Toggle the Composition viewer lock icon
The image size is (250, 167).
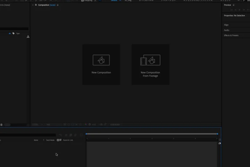(x=36, y=5)
